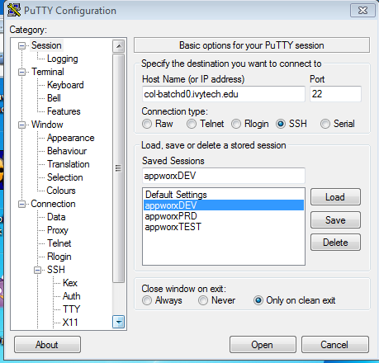Viewport: 379px width, 363px height.
Task: Delete the selected stored session
Action: click(335, 243)
